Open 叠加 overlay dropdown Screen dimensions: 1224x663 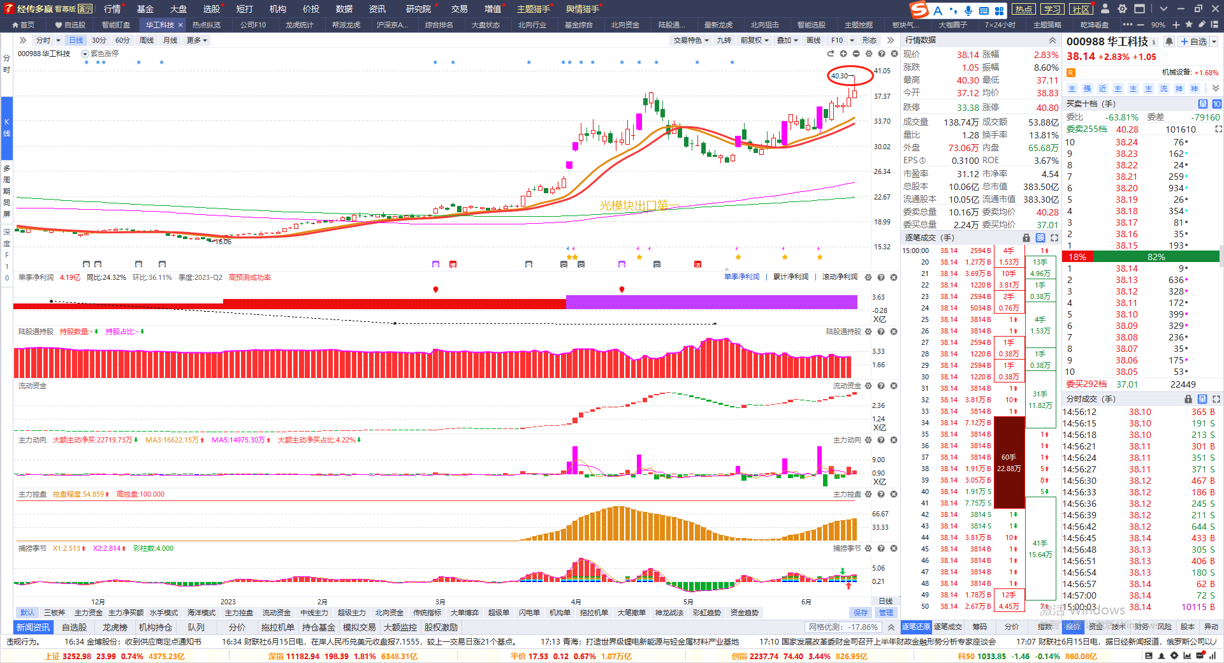click(787, 40)
